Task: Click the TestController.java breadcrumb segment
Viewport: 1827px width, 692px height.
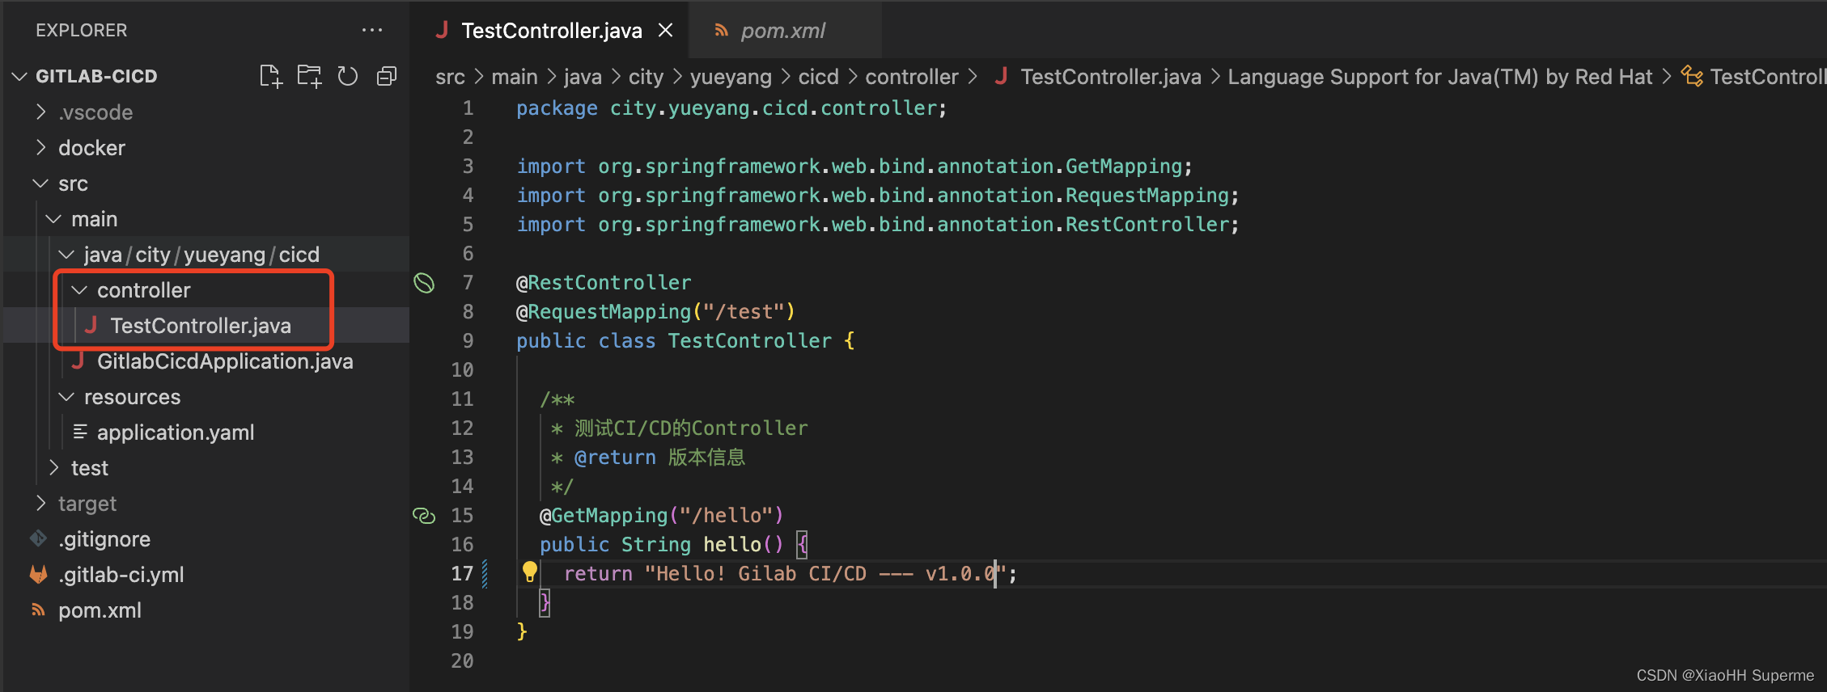Action: point(1111,77)
